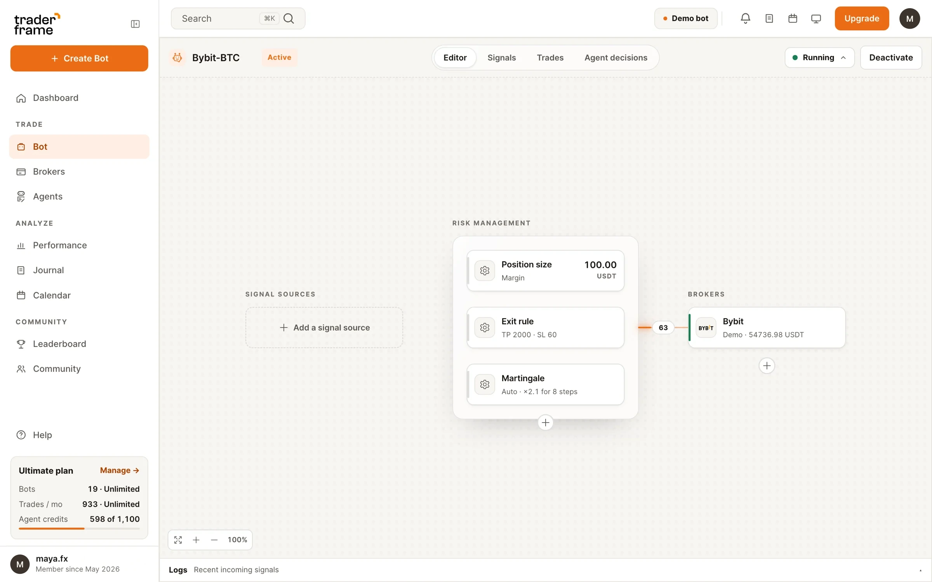Click the Agent credits progress bar
932x582 pixels.
coord(79,528)
